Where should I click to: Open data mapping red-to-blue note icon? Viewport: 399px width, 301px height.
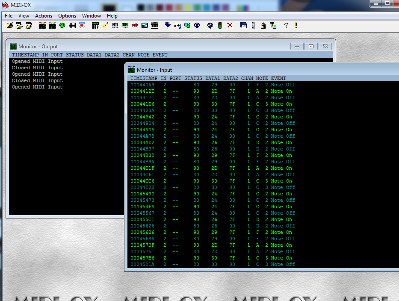[177, 26]
